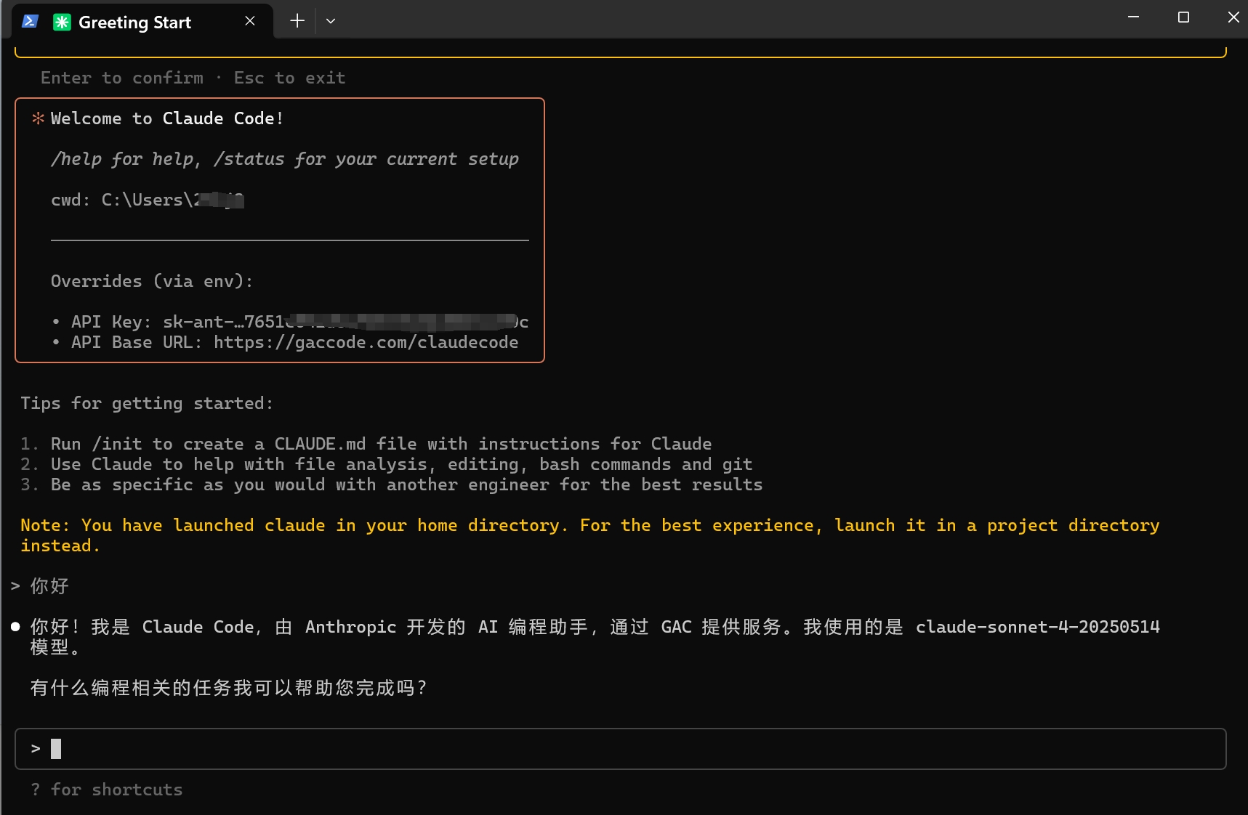
Task: Click the PowerShell icon in tab
Action: tap(30, 21)
